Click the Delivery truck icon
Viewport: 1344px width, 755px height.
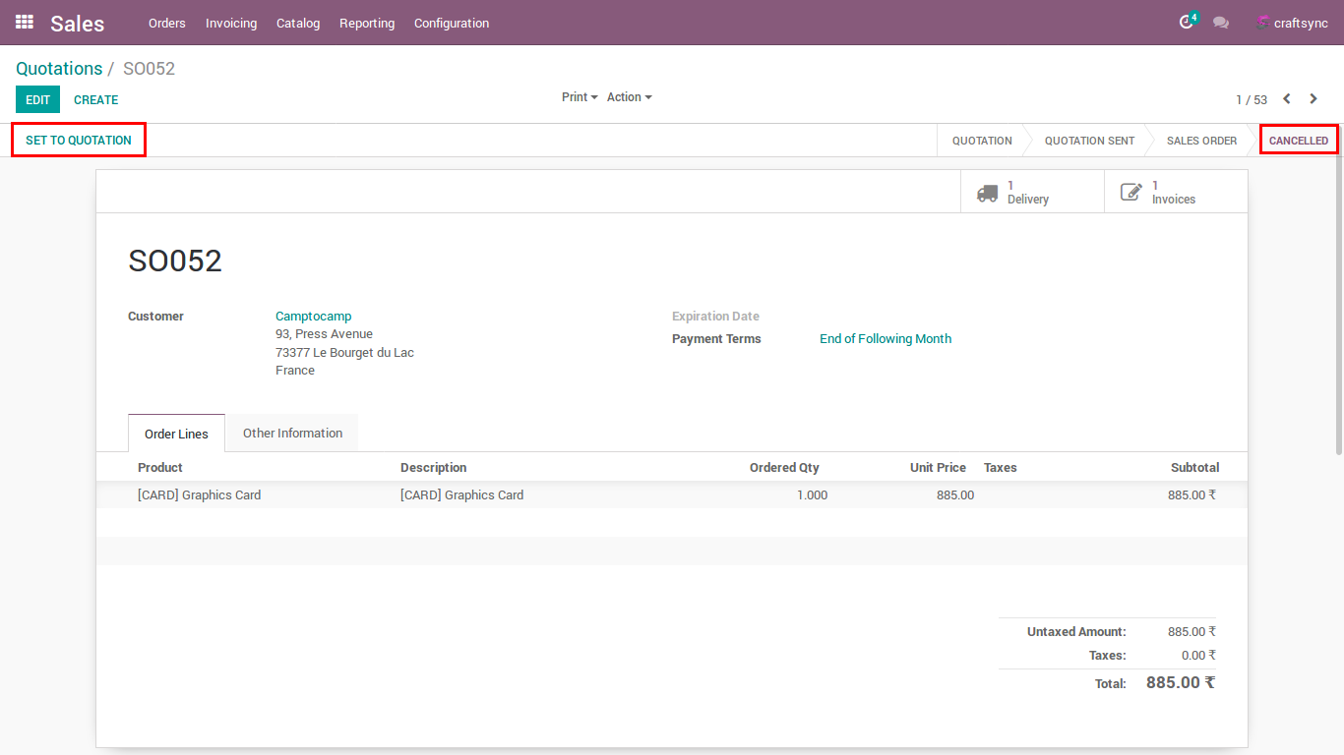coord(987,193)
